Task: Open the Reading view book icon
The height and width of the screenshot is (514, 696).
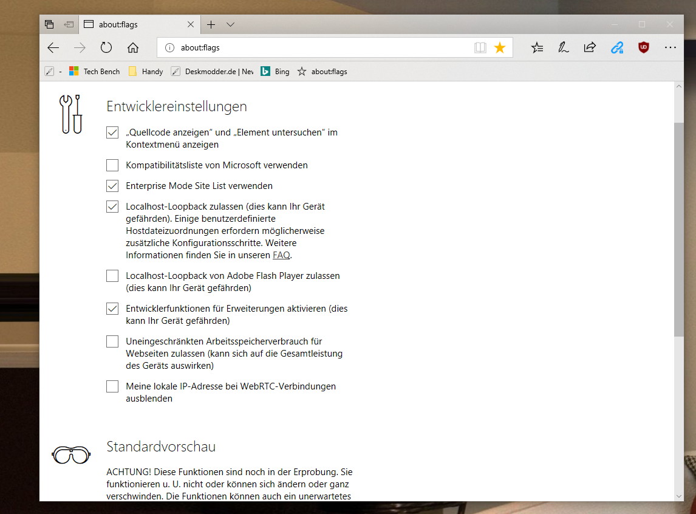Action: point(480,48)
